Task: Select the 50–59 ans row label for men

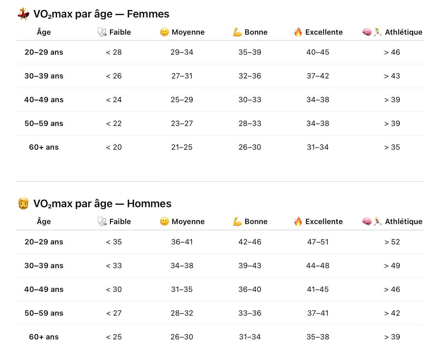Action: click(x=44, y=313)
